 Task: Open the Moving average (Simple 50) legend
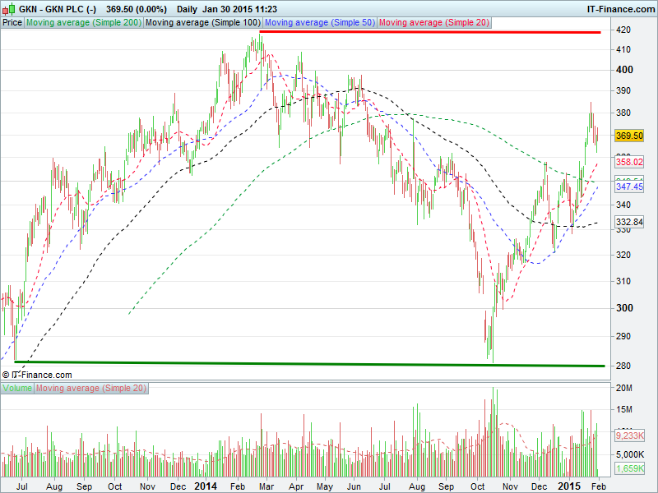click(x=319, y=23)
